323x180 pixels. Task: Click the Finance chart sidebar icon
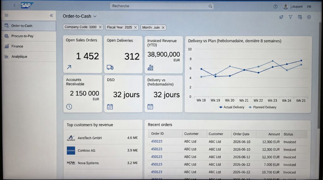(7, 46)
